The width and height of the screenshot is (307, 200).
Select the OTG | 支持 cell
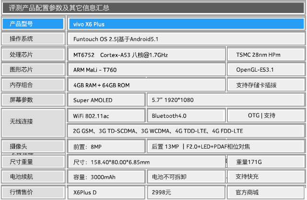click(x=265, y=115)
